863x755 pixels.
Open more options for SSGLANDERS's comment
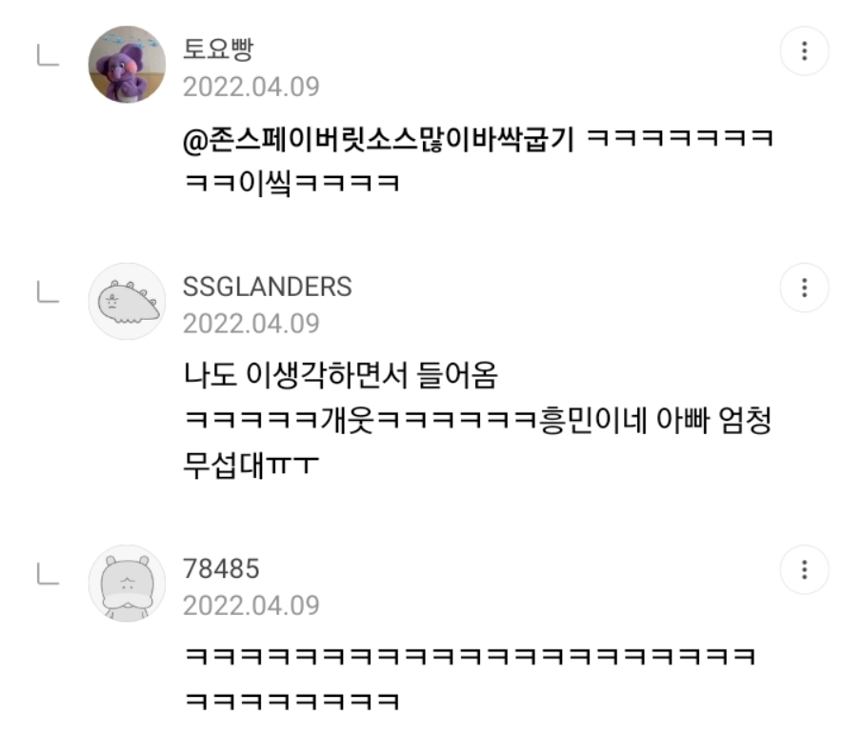[804, 288]
